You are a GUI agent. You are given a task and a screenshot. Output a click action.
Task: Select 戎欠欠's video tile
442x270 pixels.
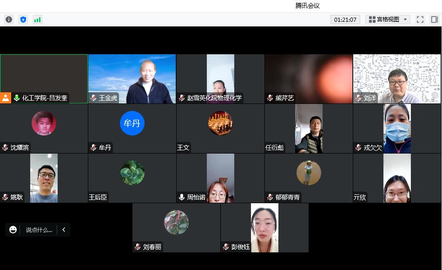click(x=397, y=128)
